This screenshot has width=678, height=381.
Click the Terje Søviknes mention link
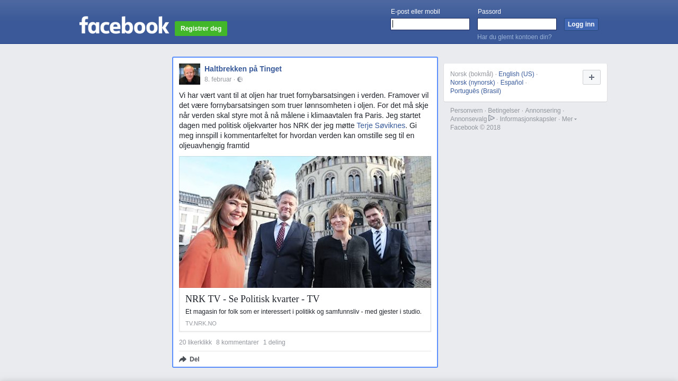(381, 125)
